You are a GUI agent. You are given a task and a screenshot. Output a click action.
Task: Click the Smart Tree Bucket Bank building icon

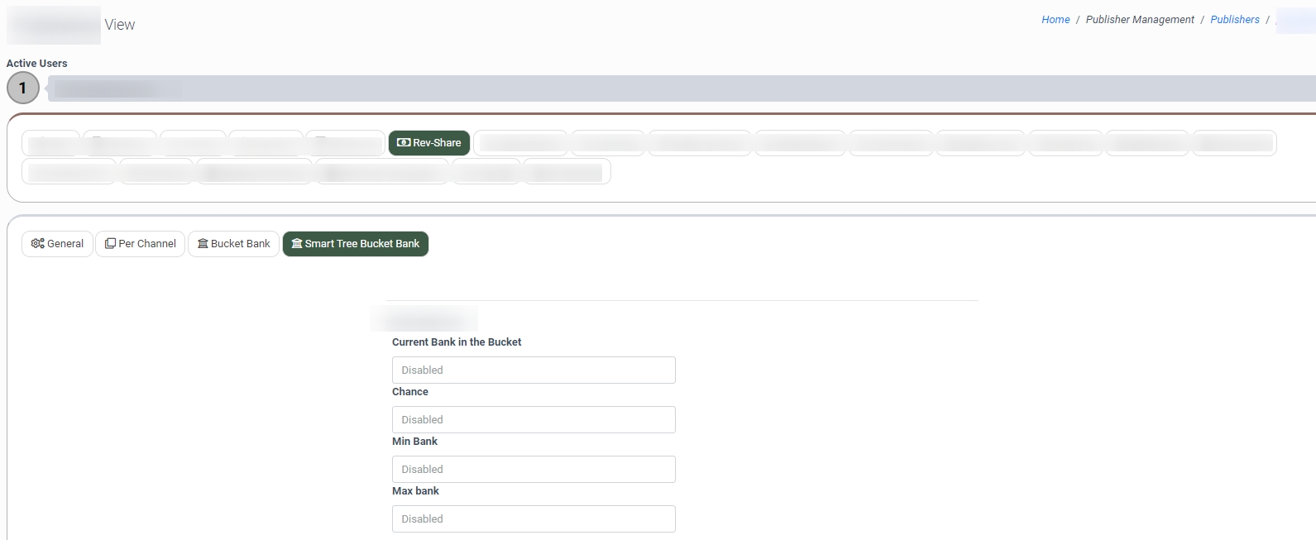point(297,244)
